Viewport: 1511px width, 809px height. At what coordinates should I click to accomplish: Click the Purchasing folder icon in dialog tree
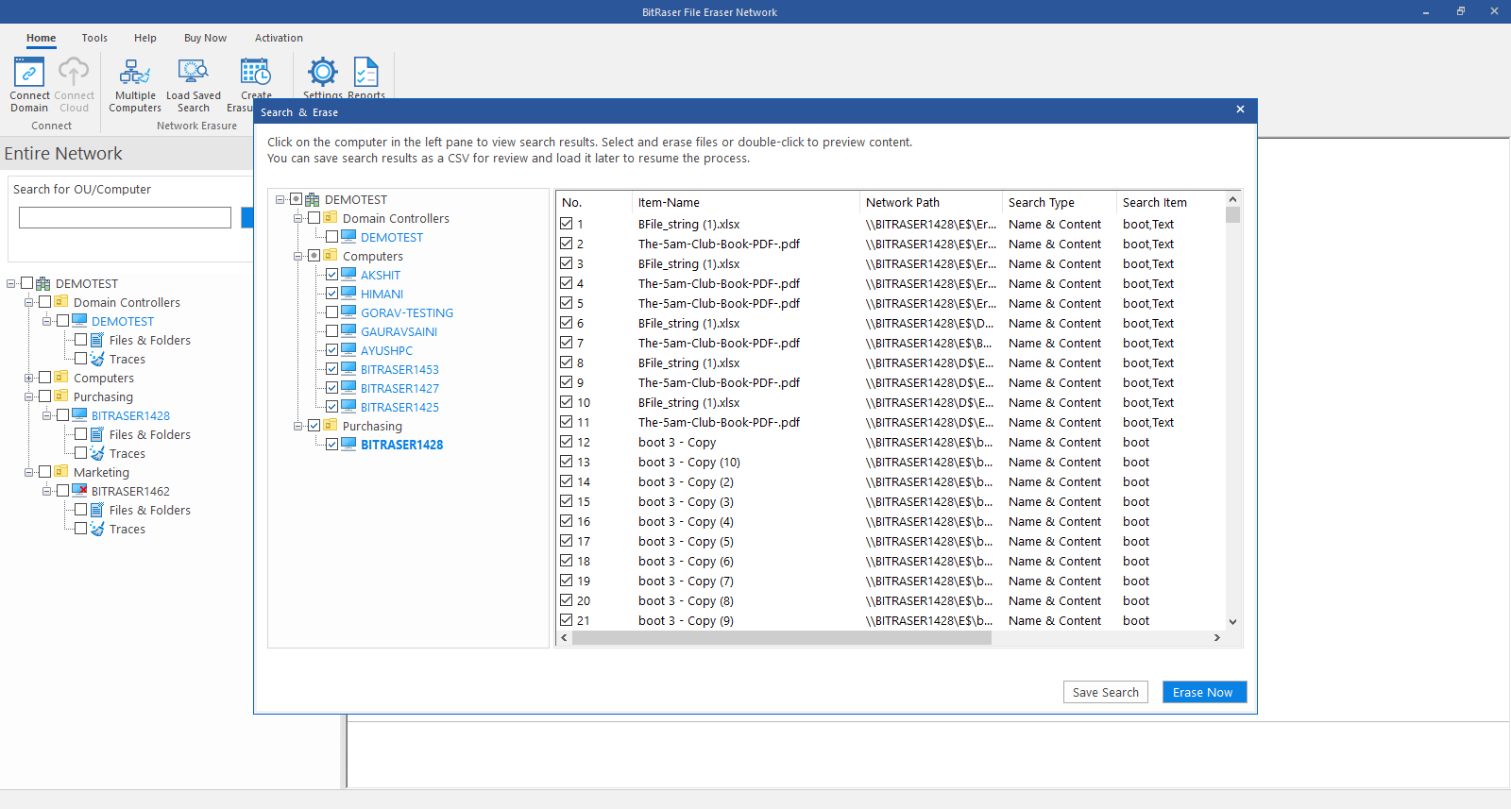[x=331, y=426]
